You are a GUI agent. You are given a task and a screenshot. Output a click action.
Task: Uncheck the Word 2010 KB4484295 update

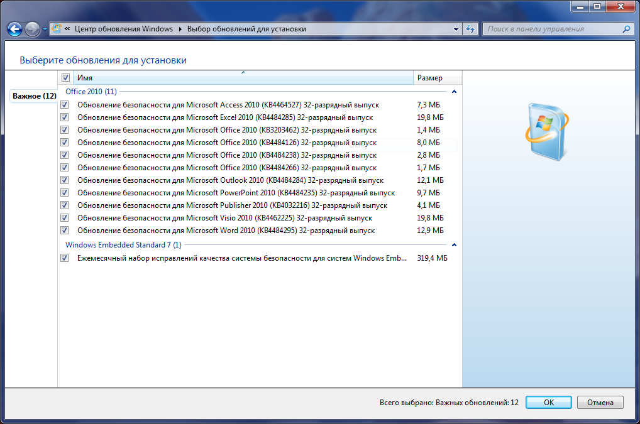[x=65, y=231]
